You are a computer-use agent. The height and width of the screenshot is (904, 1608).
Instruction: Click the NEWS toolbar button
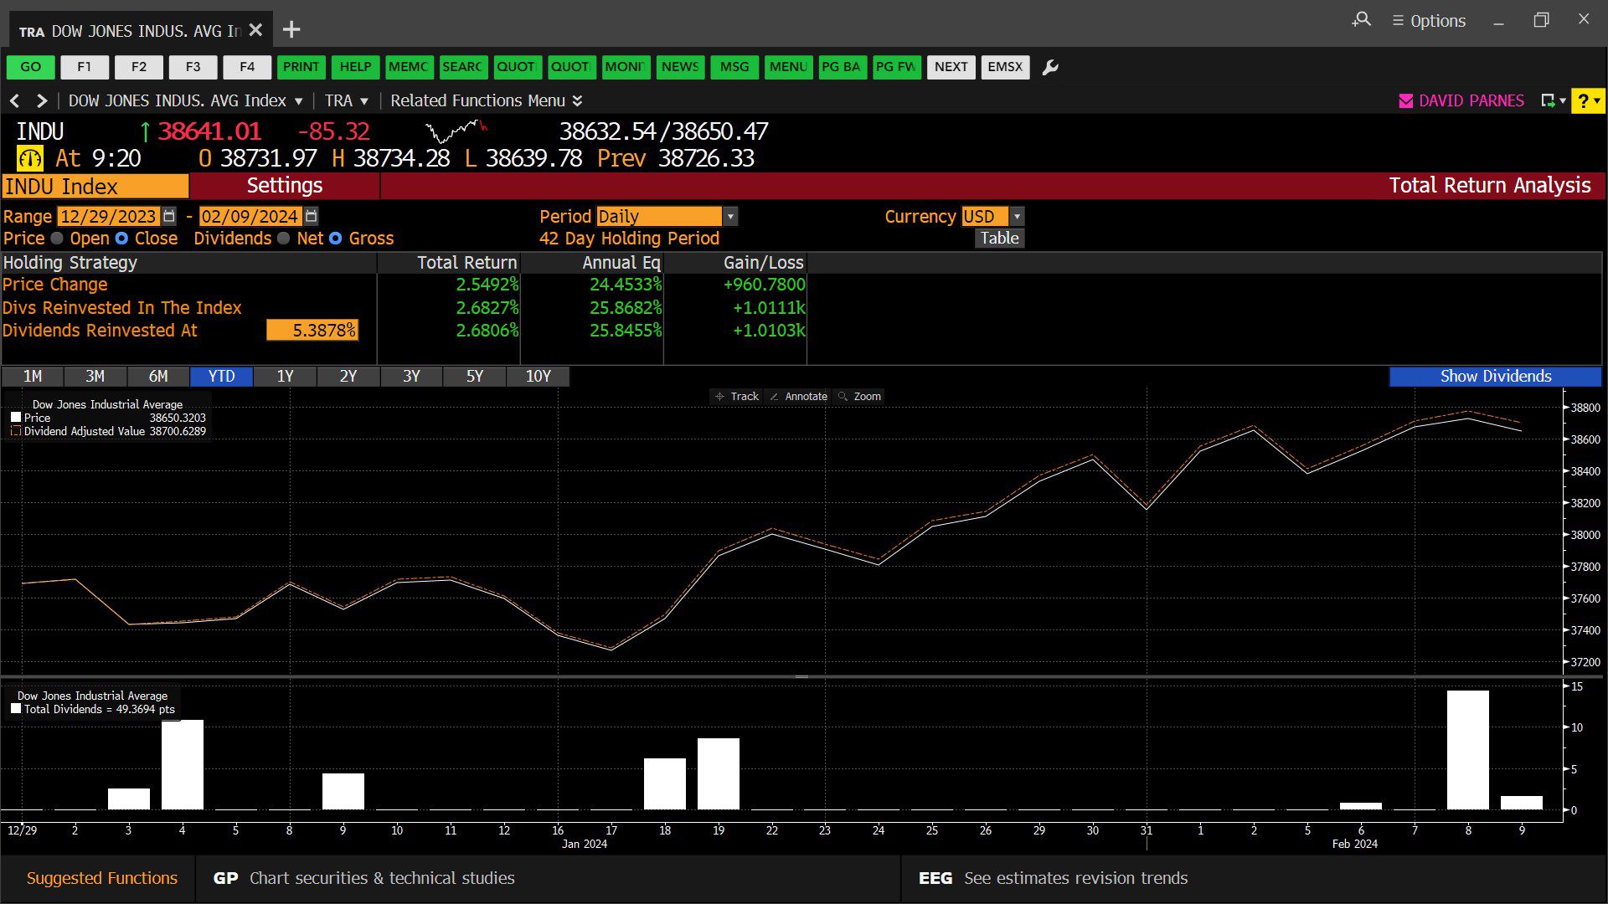click(680, 67)
